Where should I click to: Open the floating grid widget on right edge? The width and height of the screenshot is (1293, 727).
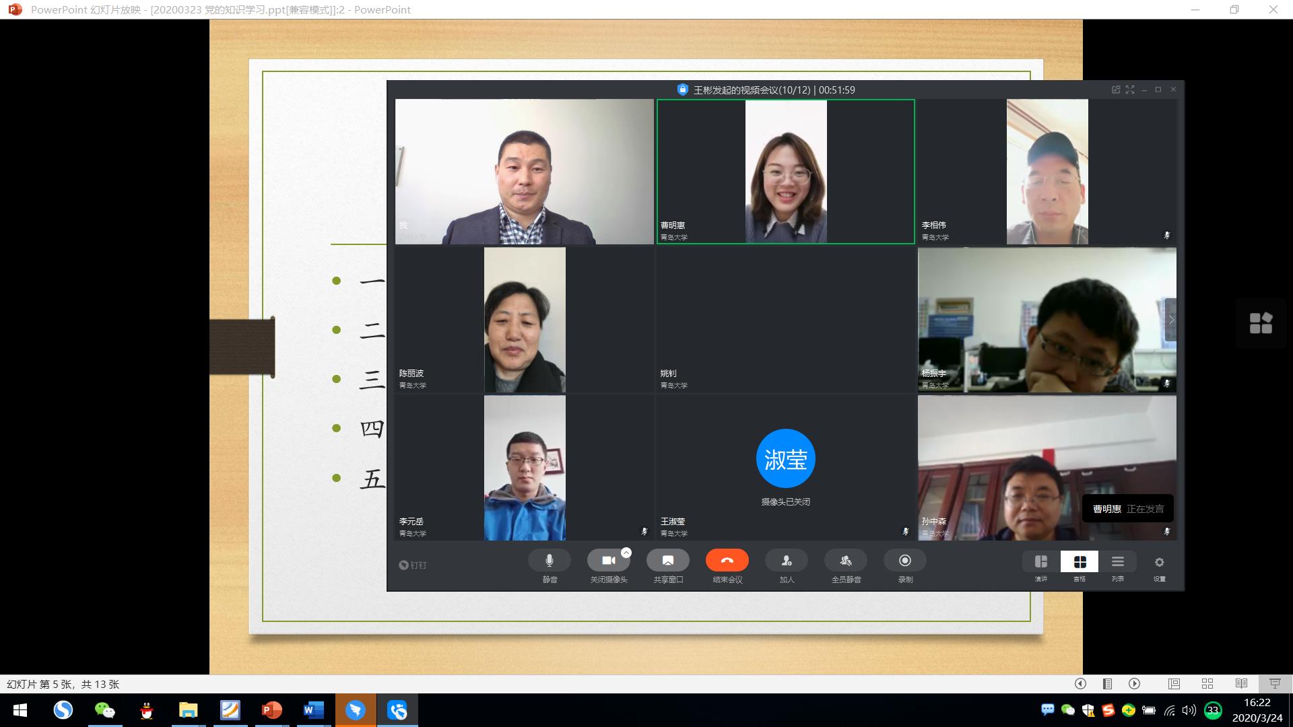[1261, 323]
